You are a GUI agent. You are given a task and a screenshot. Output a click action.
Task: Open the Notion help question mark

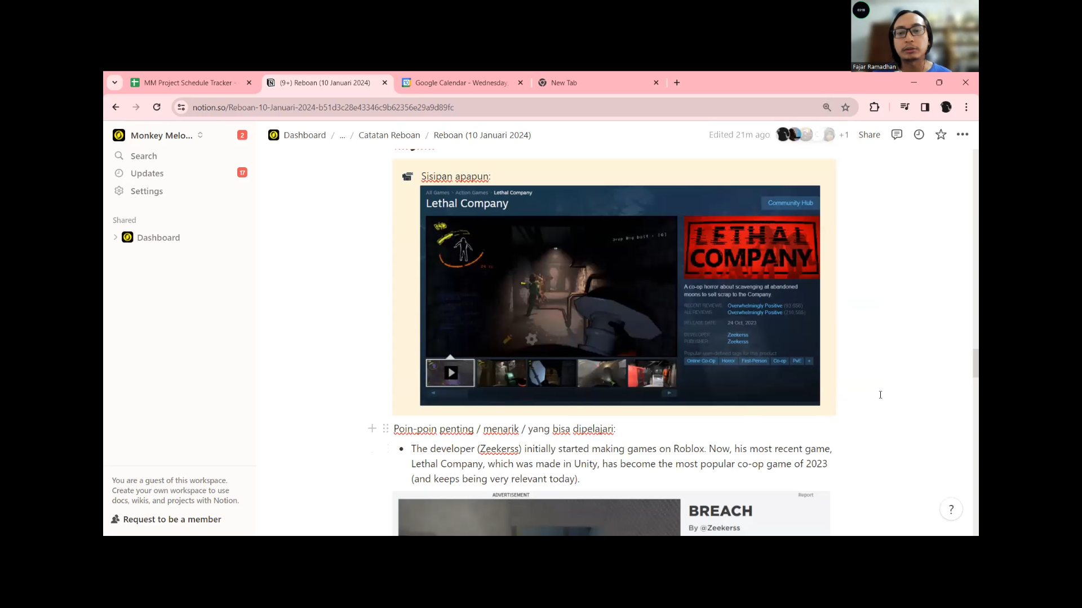951,509
